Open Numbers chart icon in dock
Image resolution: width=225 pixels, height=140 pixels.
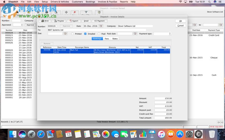click(x=143, y=134)
